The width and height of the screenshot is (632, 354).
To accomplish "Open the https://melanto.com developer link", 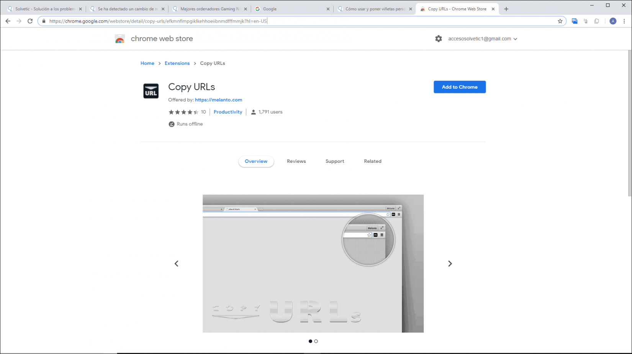I will click(x=218, y=100).
